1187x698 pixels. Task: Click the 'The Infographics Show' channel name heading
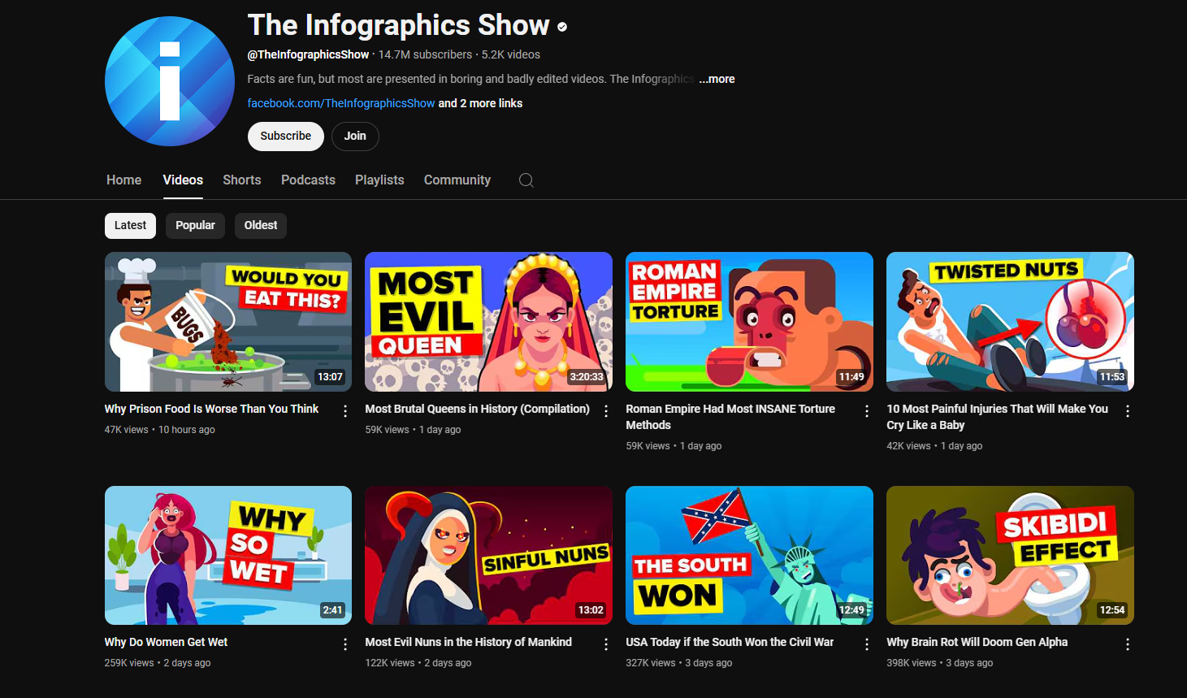pos(399,26)
